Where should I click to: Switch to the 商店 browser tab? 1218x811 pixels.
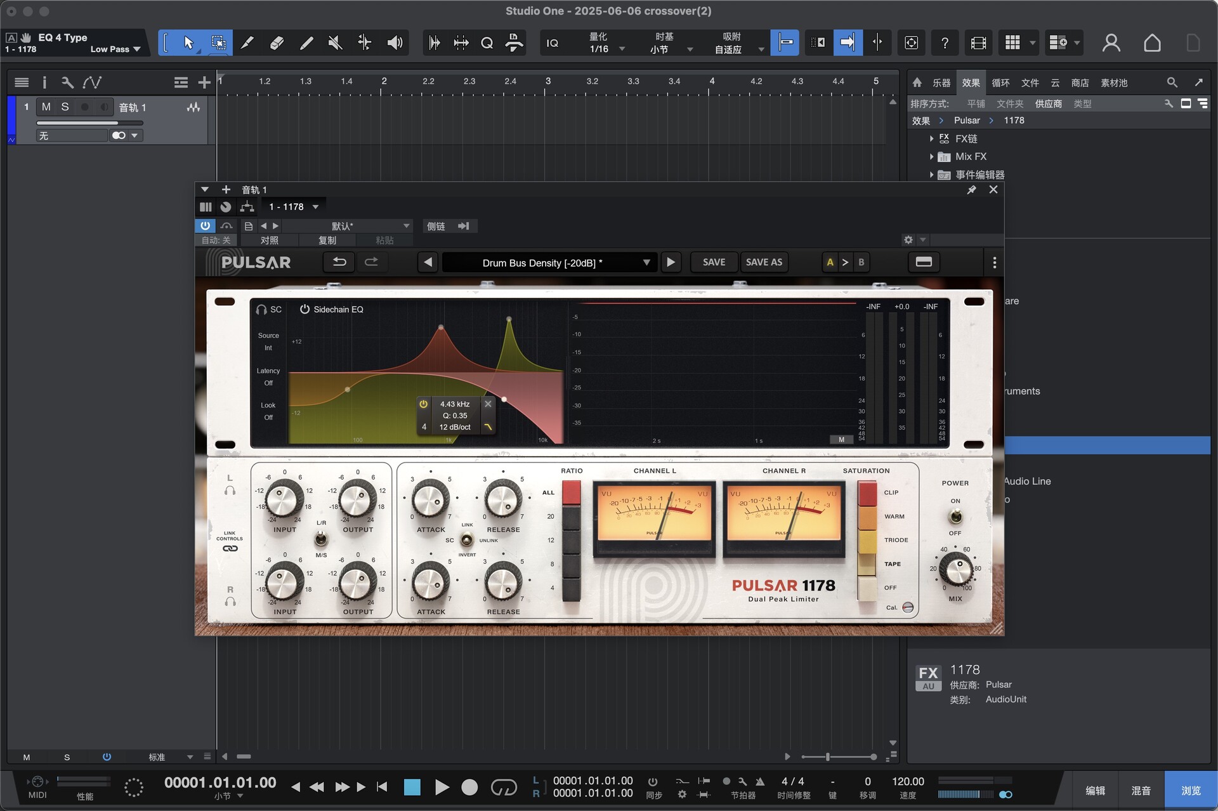click(1080, 82)
